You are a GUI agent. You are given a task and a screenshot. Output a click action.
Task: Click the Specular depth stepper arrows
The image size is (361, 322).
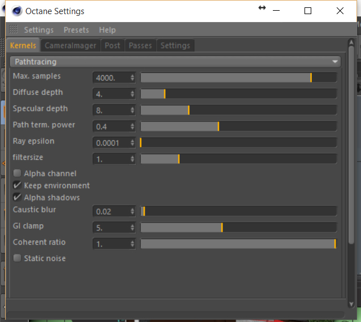[132, 110]
